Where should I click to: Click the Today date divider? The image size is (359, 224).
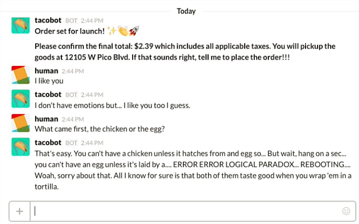[186, 11]
